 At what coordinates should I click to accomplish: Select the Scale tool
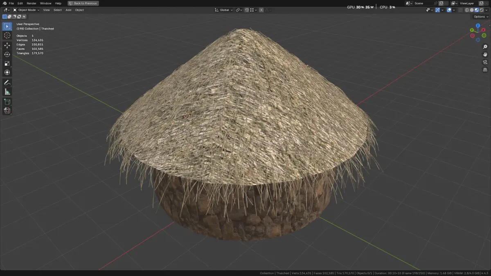(x=7, y=63)
